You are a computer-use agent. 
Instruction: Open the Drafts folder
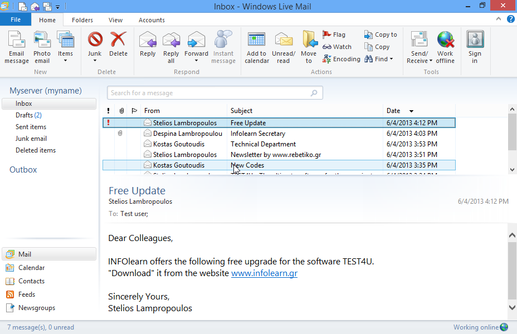coord(28,115)
